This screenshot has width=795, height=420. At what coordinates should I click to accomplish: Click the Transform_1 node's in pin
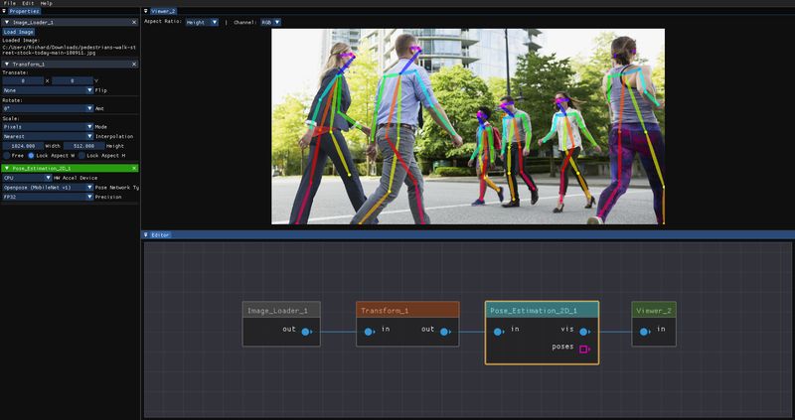pos(368,331)
